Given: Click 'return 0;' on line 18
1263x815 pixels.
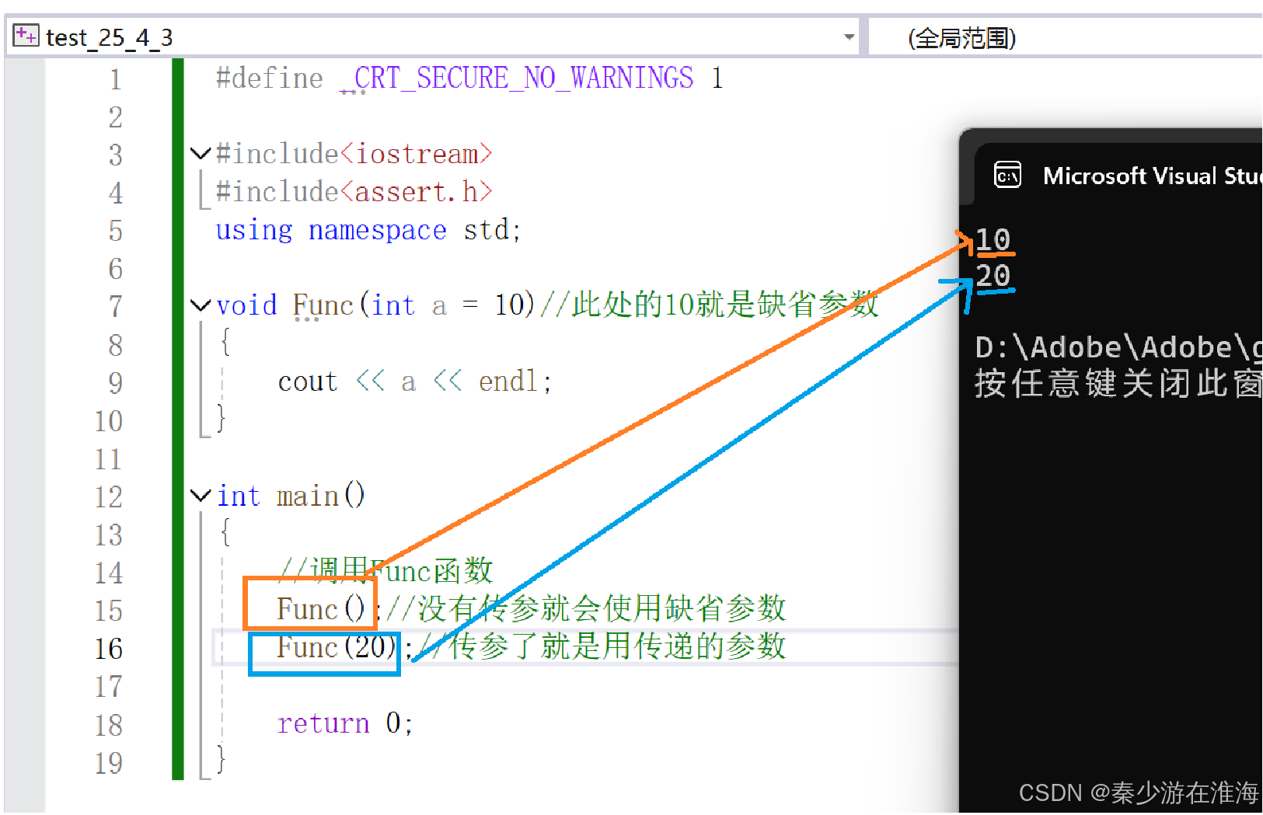Looking at the screenshot, I should 344,723.
